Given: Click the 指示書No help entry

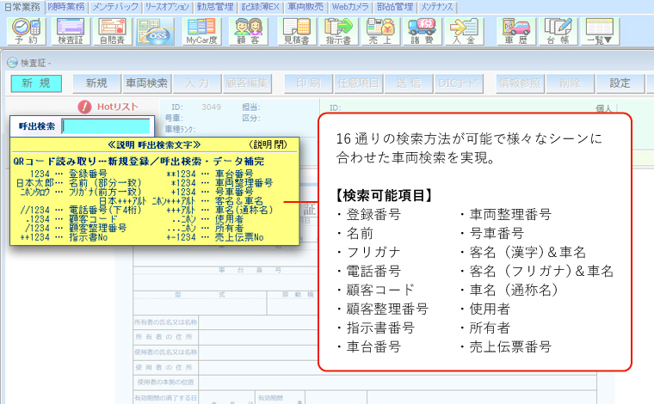Looking at the screenshot, I should (x=89, y=237).
